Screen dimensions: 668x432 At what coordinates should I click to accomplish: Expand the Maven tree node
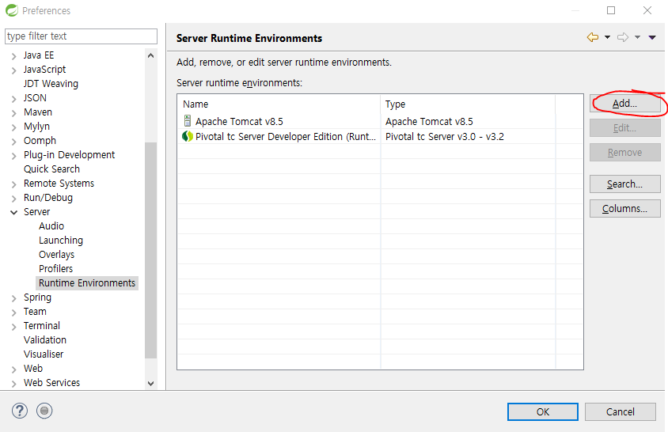(14, 113)
